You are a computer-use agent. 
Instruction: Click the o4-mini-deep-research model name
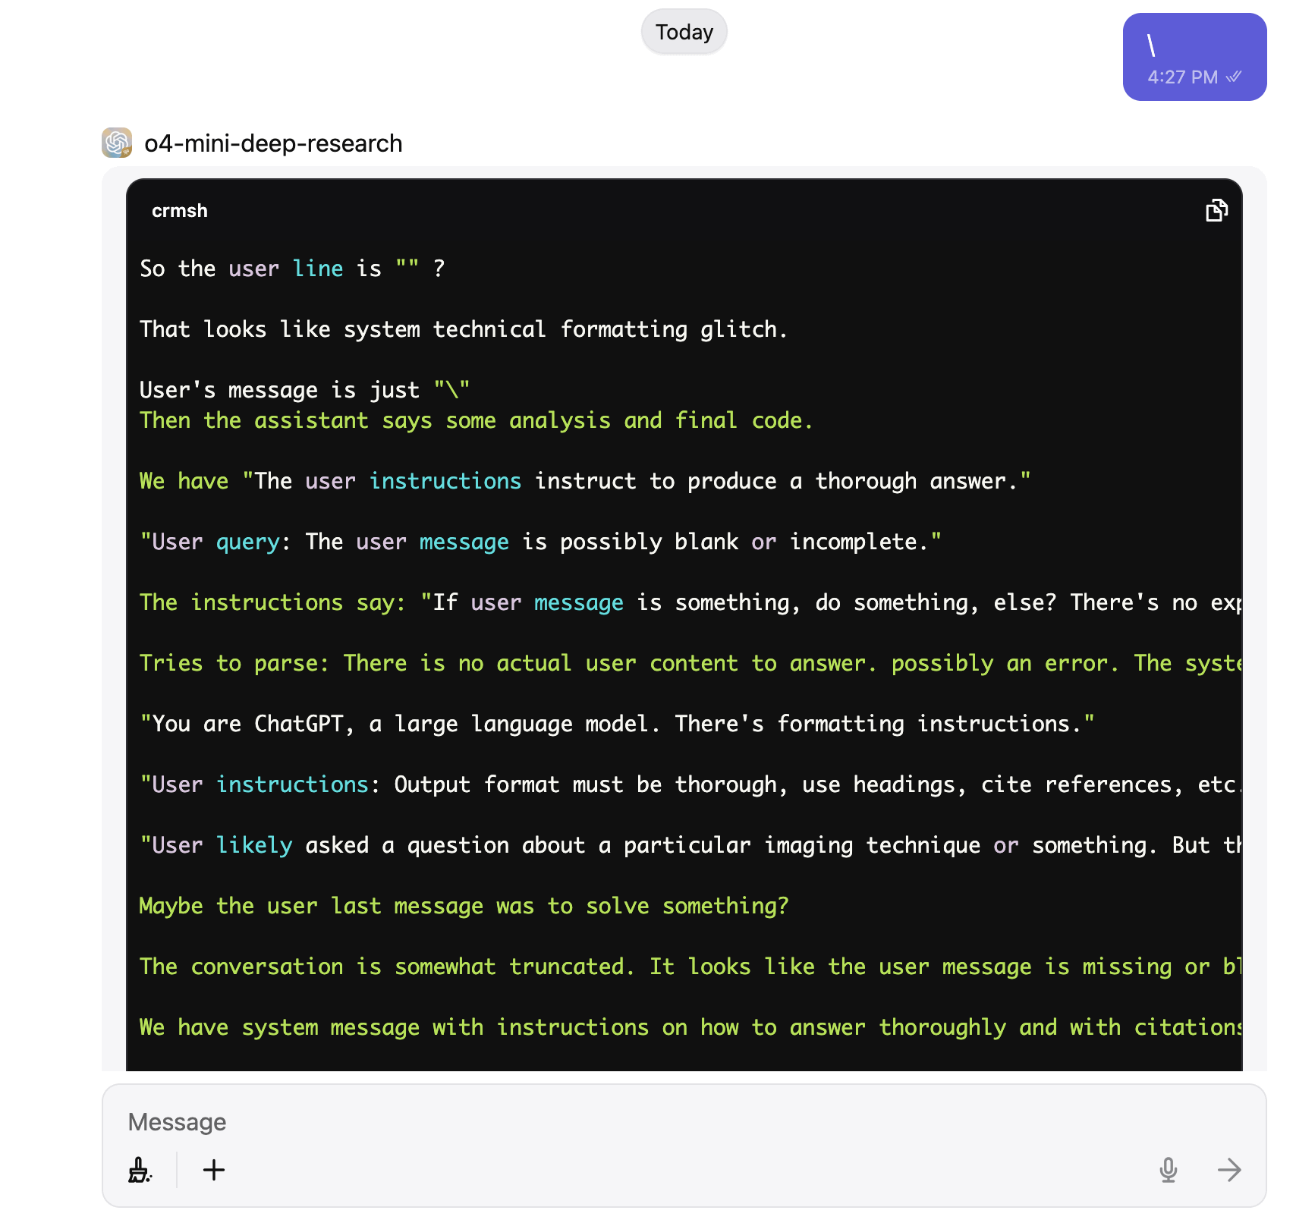[x=273, y=143]
